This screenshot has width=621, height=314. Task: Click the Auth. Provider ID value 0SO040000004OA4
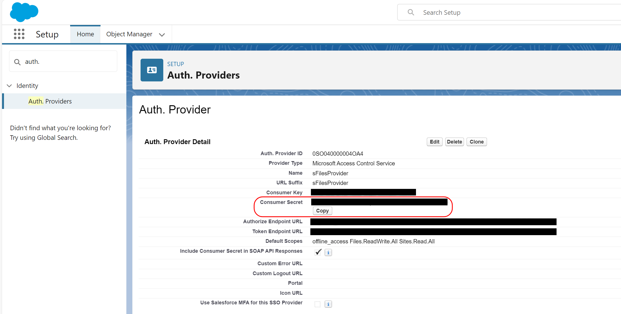338,154
